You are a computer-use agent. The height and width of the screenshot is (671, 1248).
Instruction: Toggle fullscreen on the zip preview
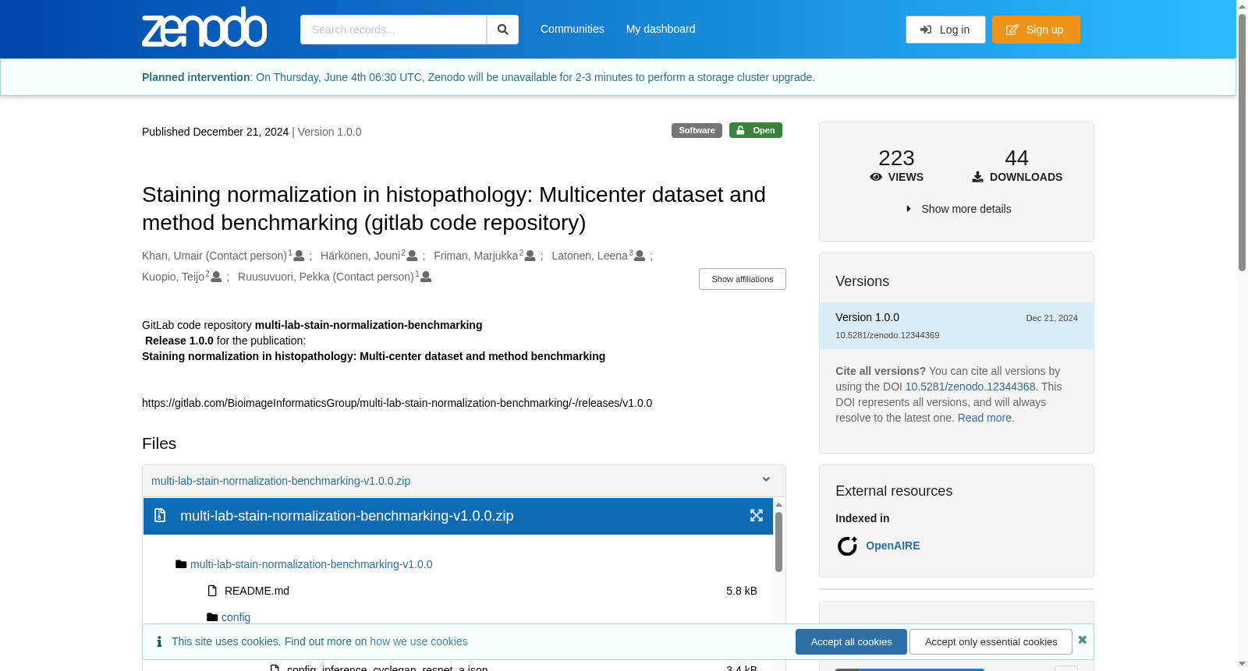pos(756,516)
